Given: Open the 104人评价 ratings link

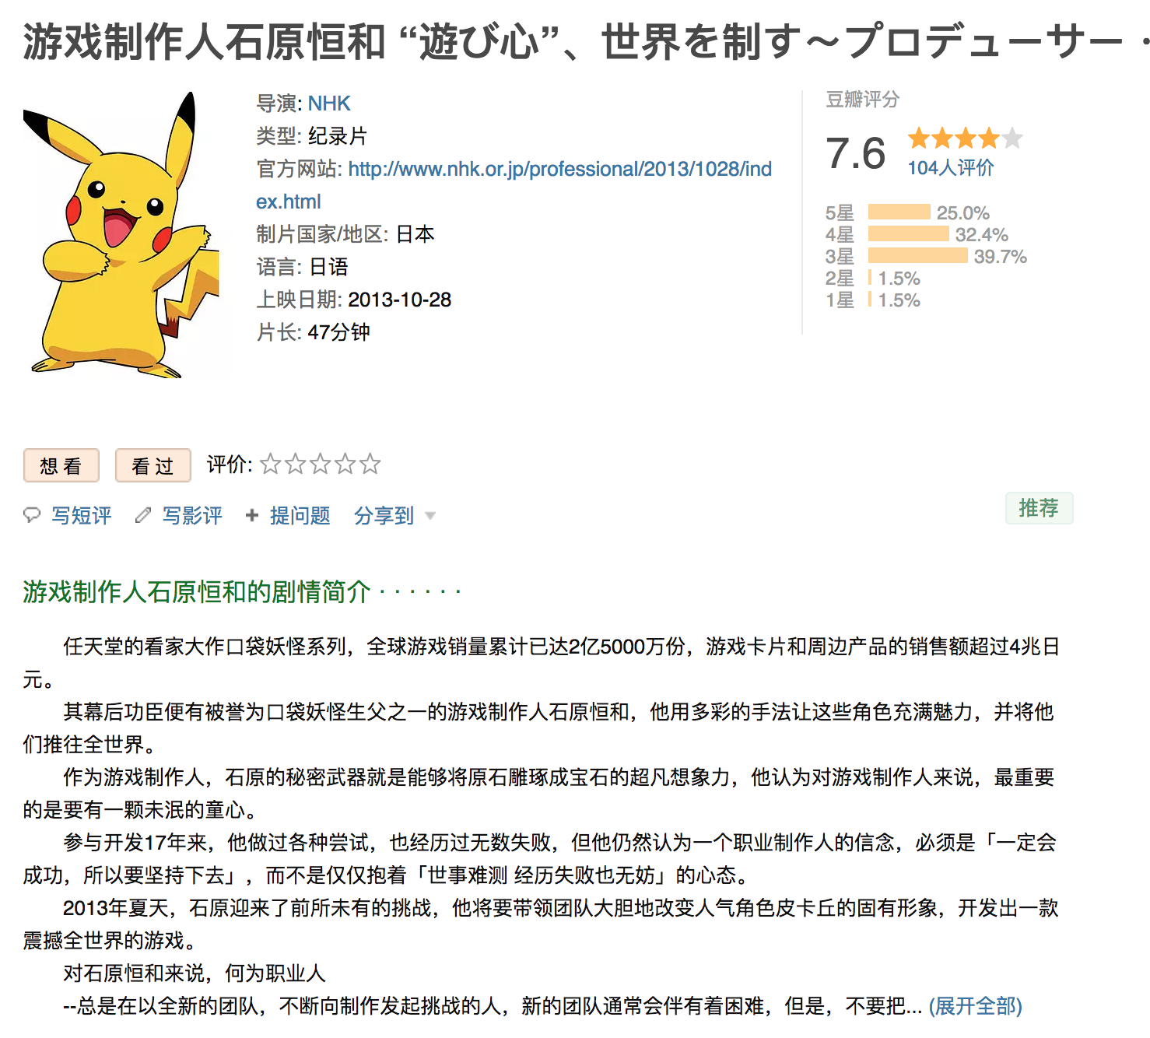Looking at the screenshot, I should point(950,167).
